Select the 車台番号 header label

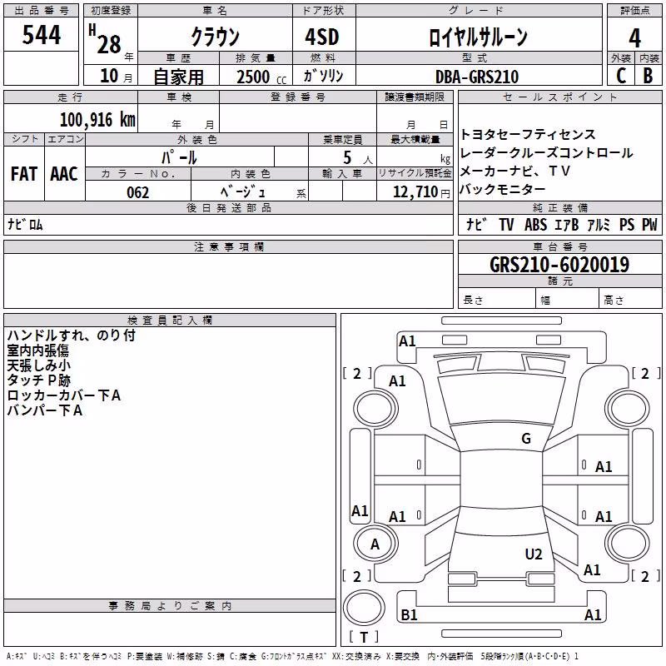tap(559, 246)
